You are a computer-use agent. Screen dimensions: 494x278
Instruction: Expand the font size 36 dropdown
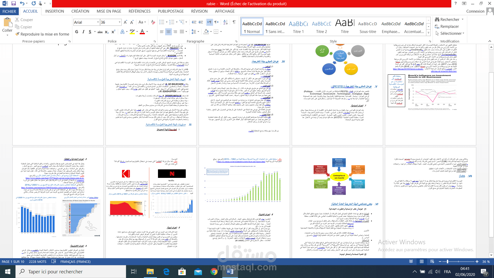[120, 22]
